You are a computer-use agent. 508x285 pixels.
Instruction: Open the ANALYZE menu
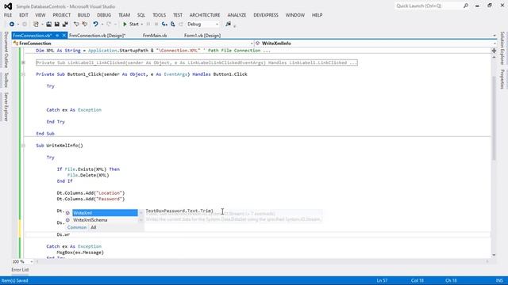[x=237, y=15]
